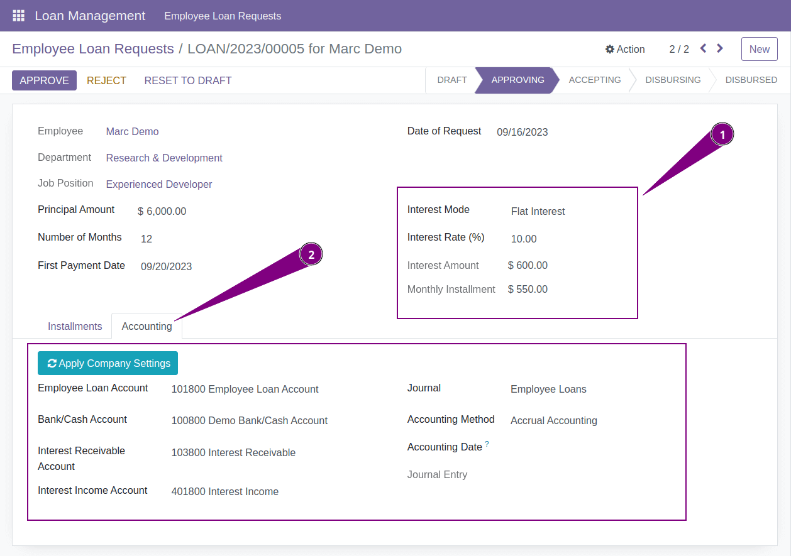791x556 pixels.
Task: Go to the next loan record
Action: coord(719,48)
